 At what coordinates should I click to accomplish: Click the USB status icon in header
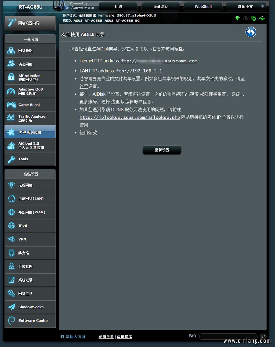[262, 18]
